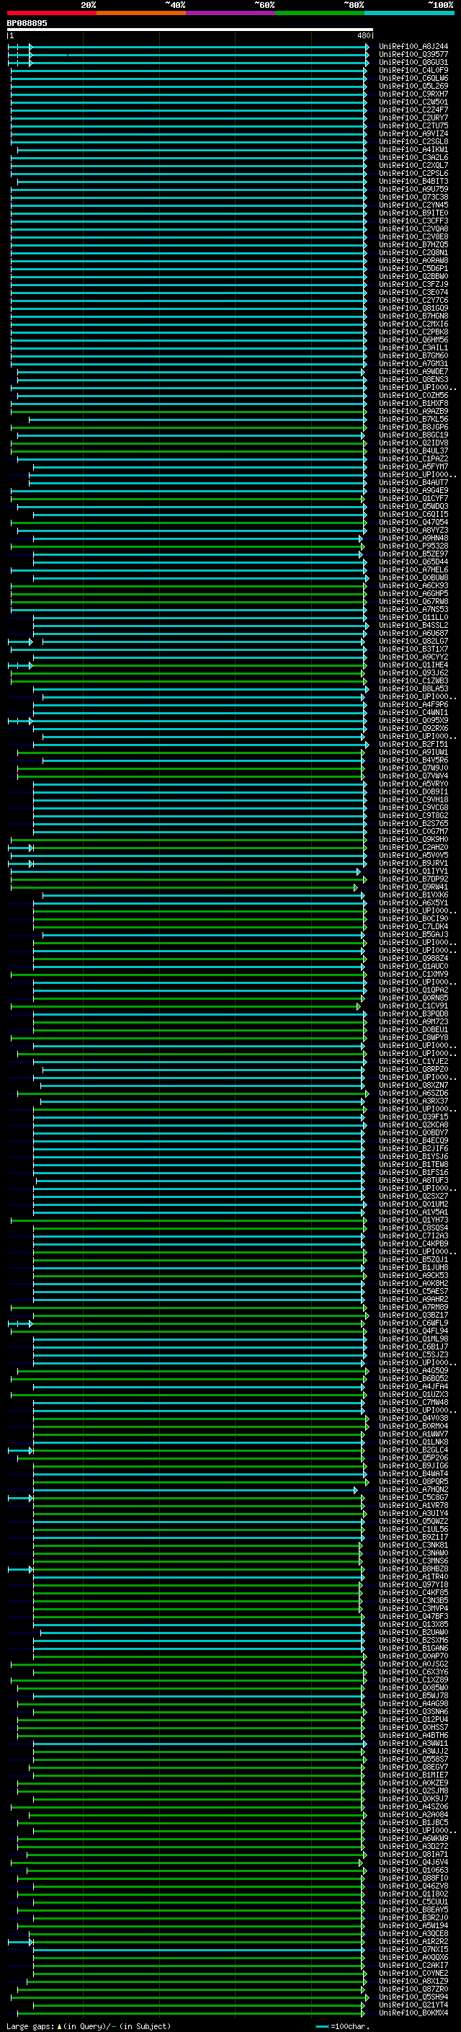Image resolution: width=461 pixels, height=2032 pixels.
Task: Open hit UniRef100_Q39577
Action: [413, 55]
